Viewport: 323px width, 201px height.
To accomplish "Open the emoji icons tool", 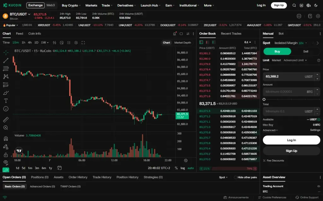I will pyautogui.click(x=6, y=109).
